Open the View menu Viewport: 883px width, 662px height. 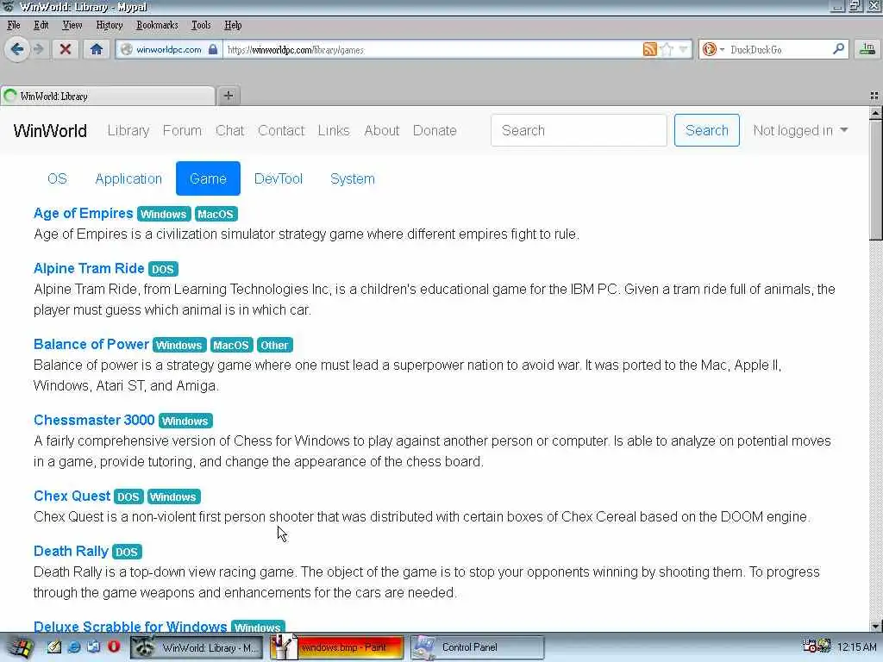(x=72, y=25)
